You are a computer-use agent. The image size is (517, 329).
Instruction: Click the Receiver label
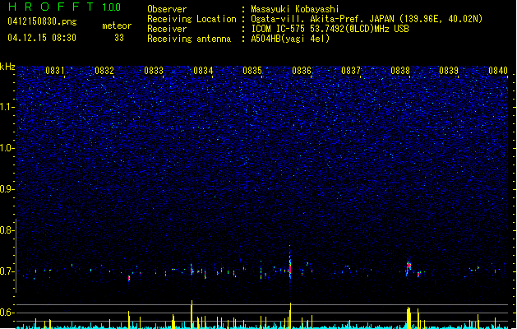click(167, 29)
